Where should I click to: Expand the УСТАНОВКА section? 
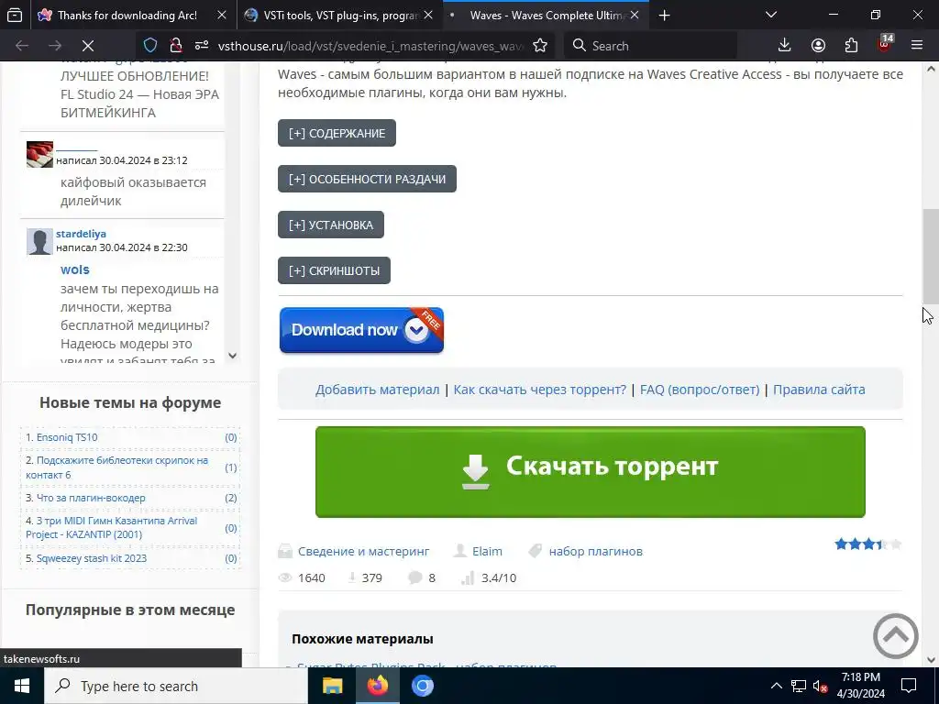pyautogui.click(x=330, y=225)
